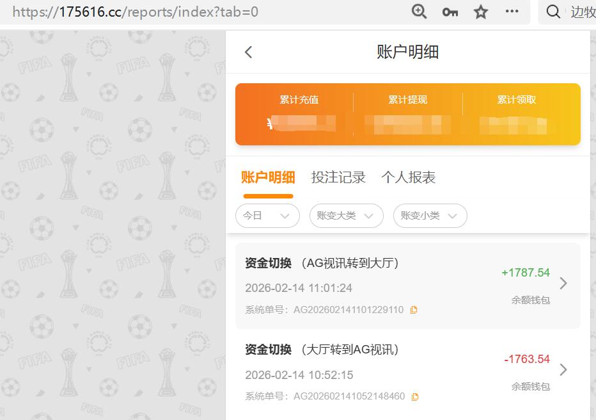The image size is (596, 420).
Task: Click the 累计充值 summary section
Action: (299, 114)
